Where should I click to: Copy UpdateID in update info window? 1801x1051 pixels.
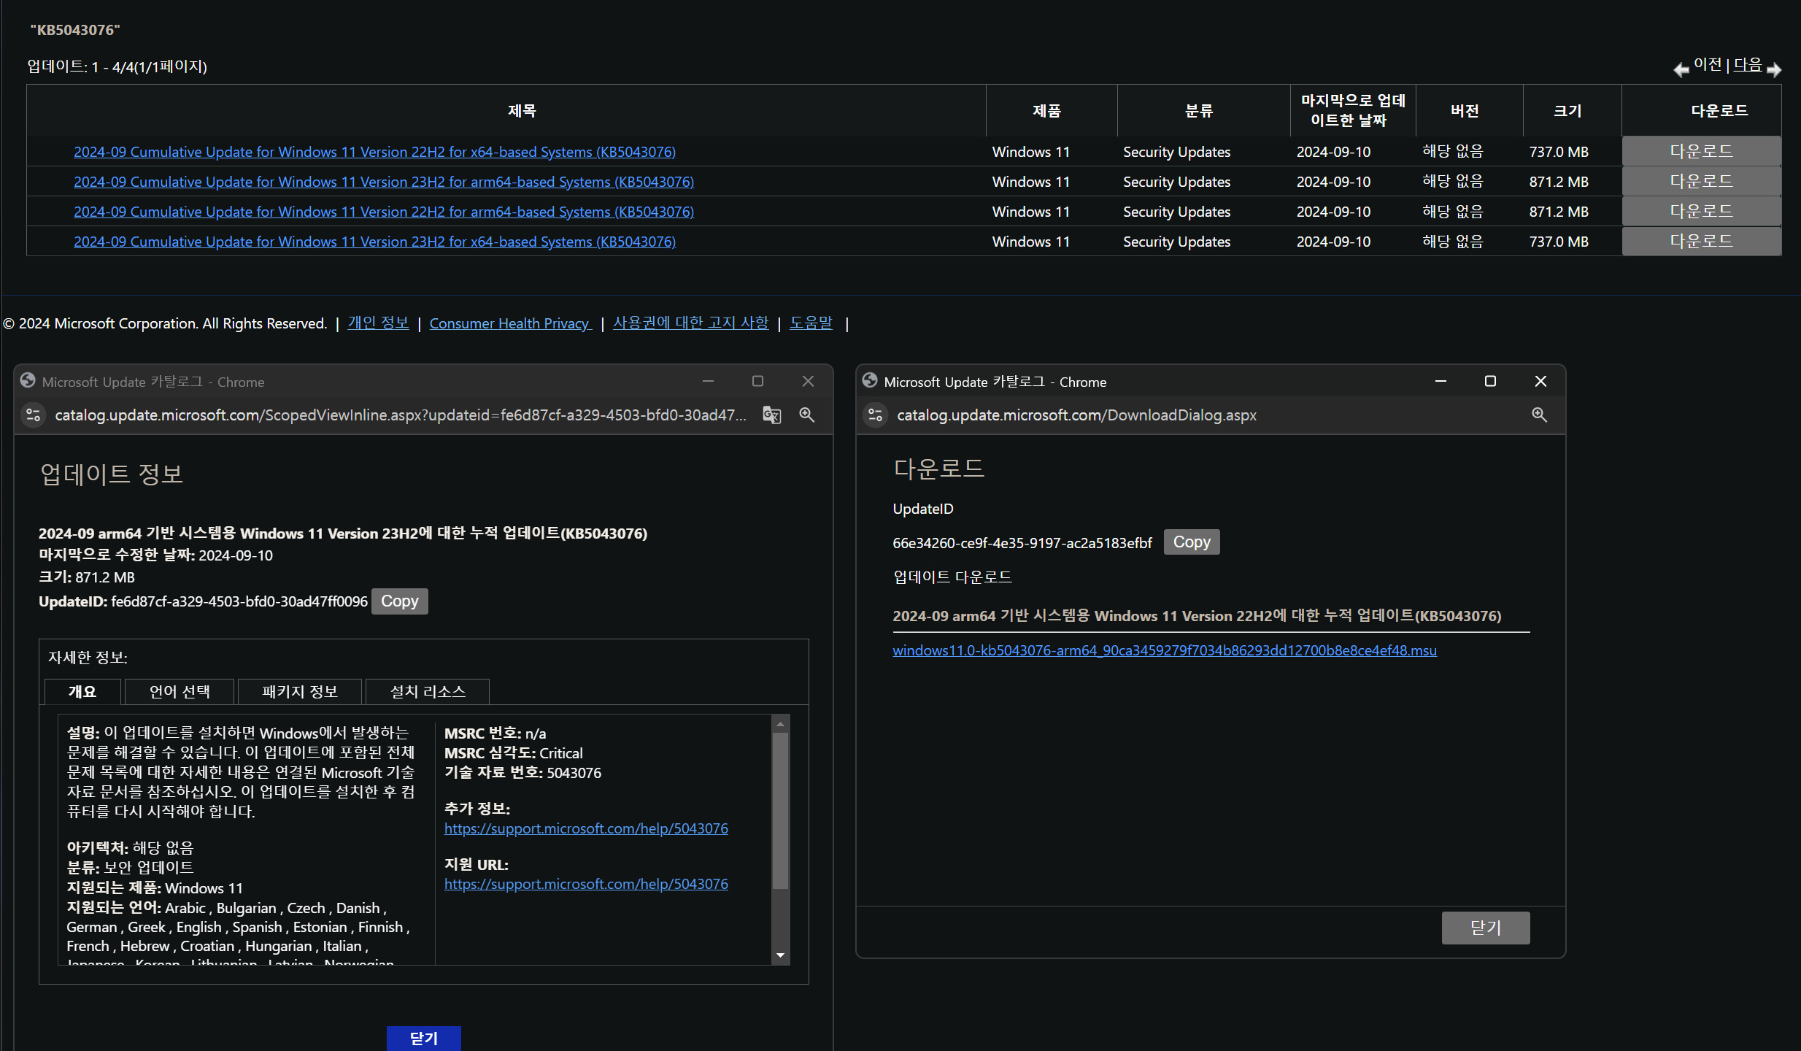point(400,601)
